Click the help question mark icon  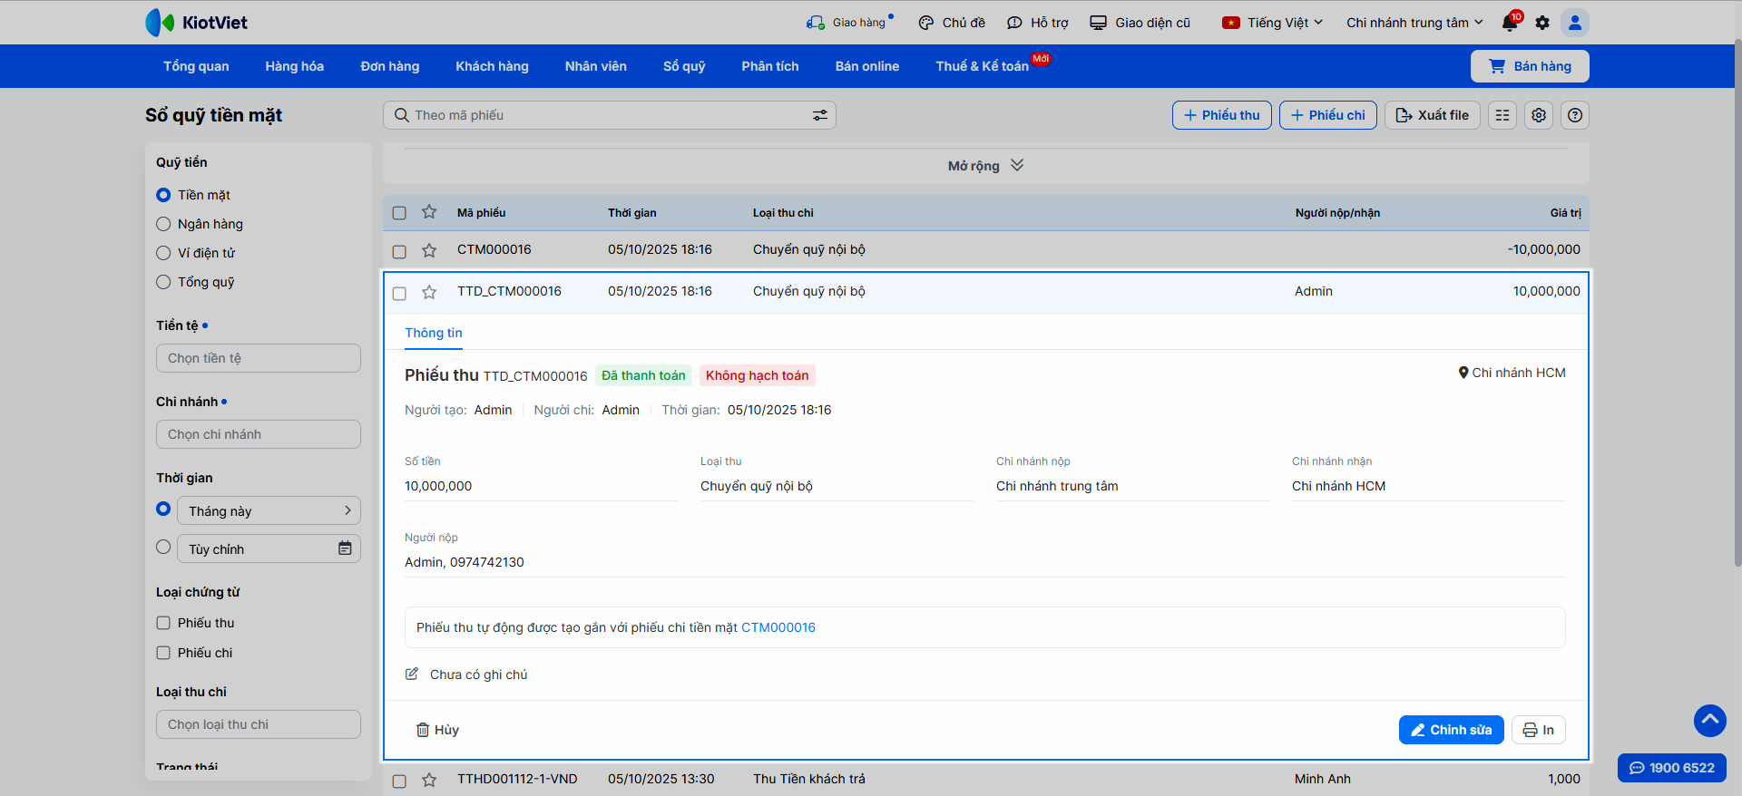[1575, 115]
